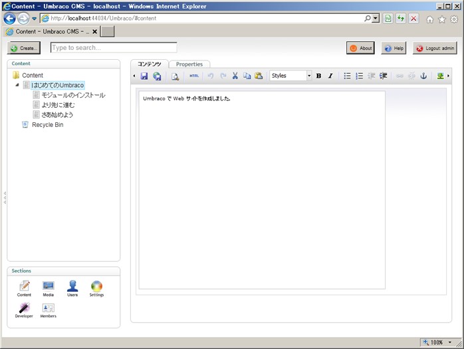464x349 pixels.
Task: Open the HTML source editor button
Action: pyautogui.click(x=194, y=76)
